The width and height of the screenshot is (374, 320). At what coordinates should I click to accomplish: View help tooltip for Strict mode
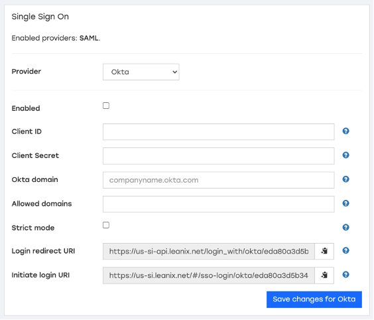[x=346, y=227]
